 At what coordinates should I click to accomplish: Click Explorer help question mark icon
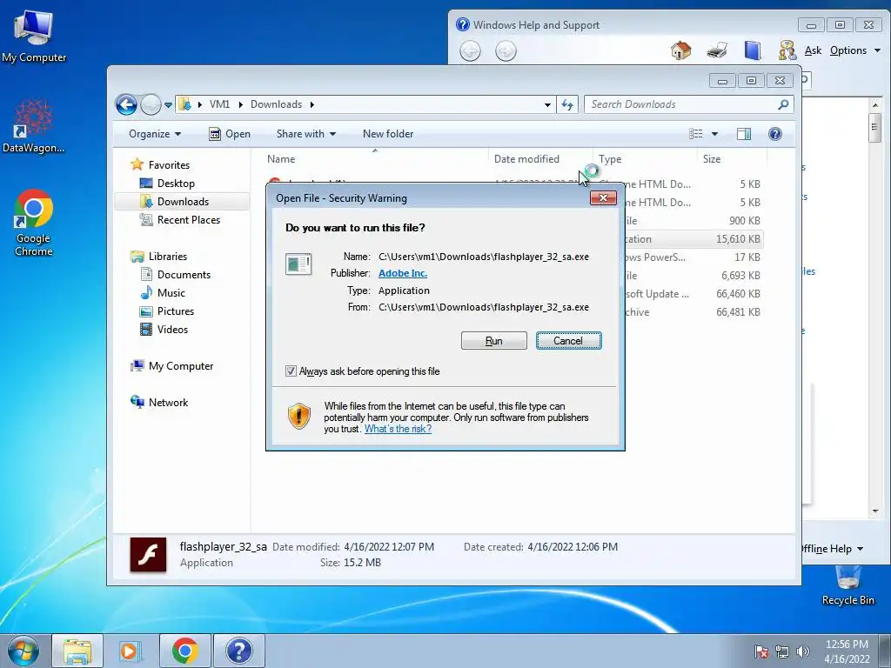click(775, 134)
